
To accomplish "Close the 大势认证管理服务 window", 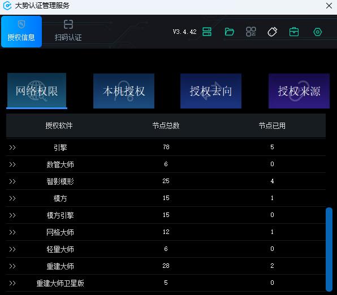I will pyautogui.click(x=329, y=6).
